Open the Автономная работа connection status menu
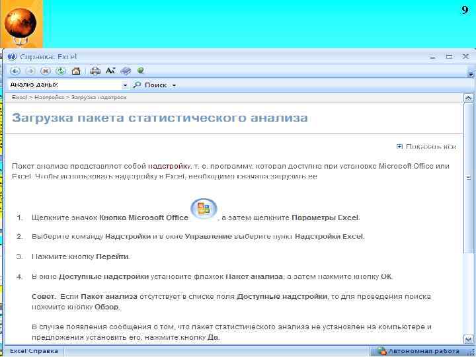 (x=419, y=351)
